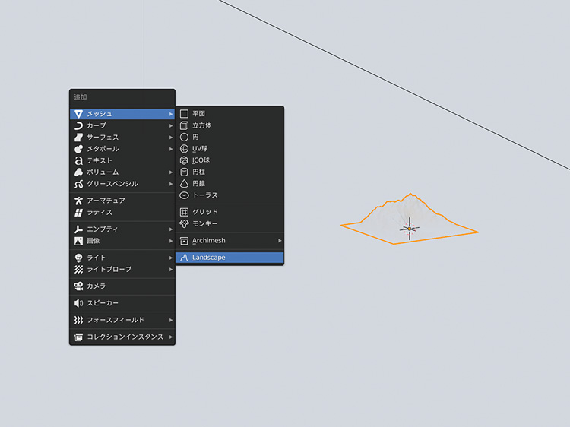Add a Landscape mesh
Screen dimensions: 570x427
tap(228, 258)
